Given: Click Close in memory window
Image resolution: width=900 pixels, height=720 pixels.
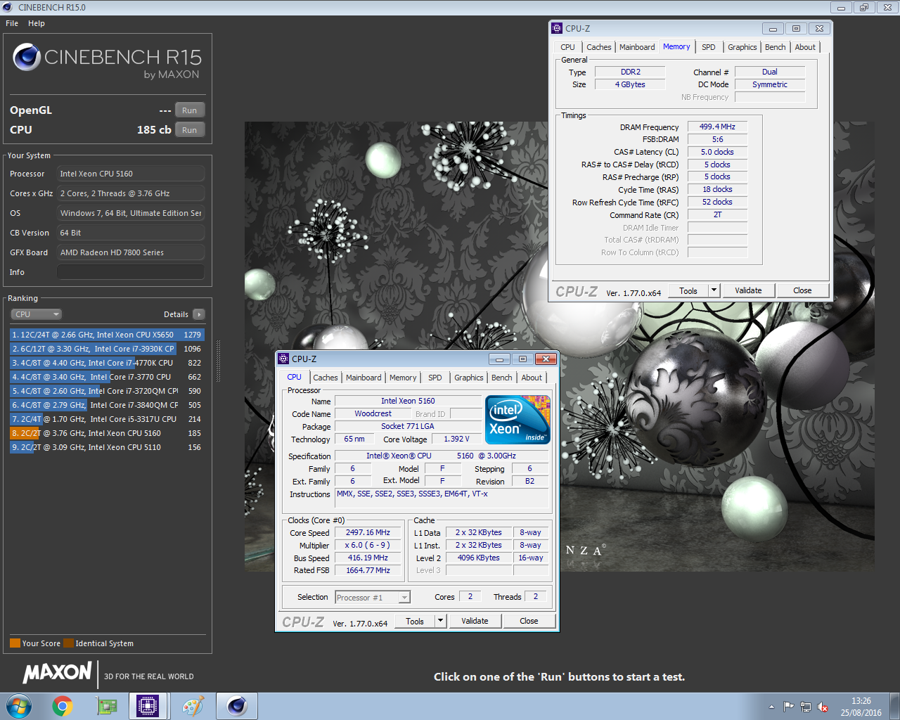Looking at the screenshot, I should click(x=802, y=290).
